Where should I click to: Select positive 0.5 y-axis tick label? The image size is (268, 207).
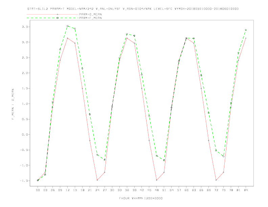coord(25,119)
